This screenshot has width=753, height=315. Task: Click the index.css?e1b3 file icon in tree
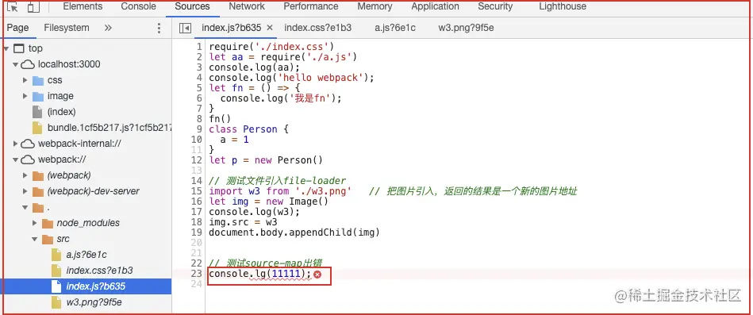[x=56, y=271]
